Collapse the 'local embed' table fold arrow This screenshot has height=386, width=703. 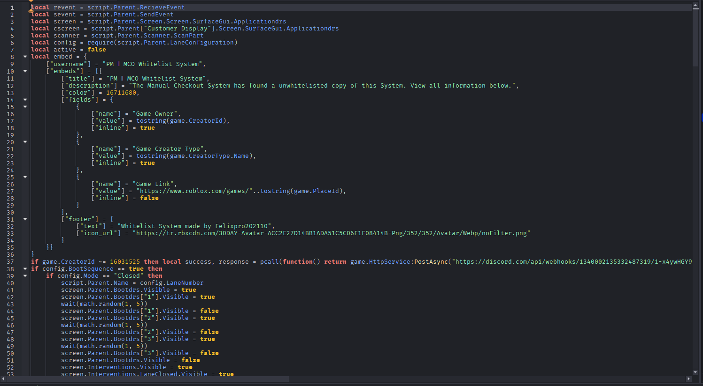(x=25, y=57)
